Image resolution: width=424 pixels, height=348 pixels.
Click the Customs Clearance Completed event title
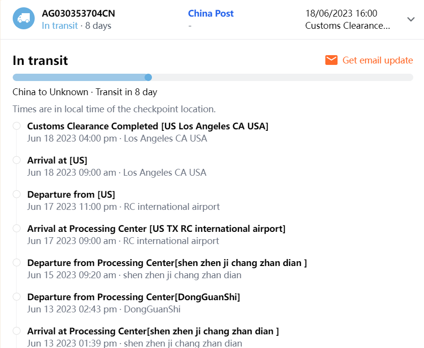click(x=148, y=126)
